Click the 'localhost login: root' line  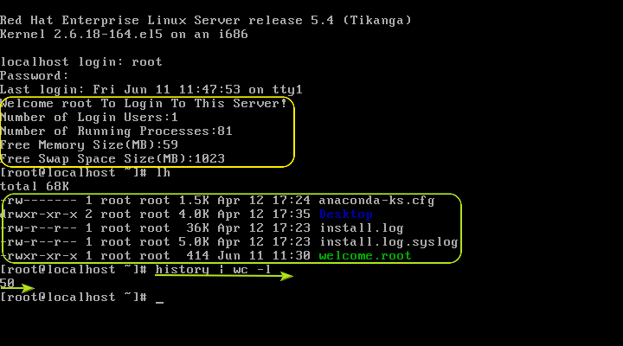point(81,62)
